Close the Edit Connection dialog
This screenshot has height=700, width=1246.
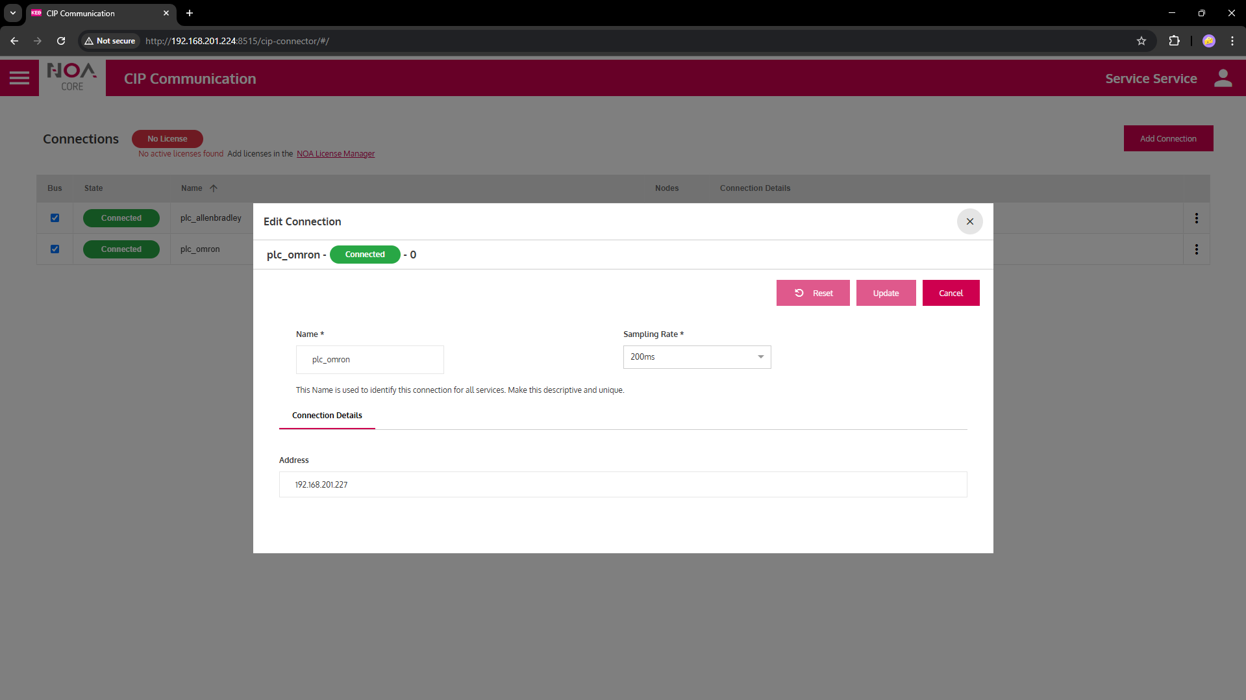coord(969,221)
